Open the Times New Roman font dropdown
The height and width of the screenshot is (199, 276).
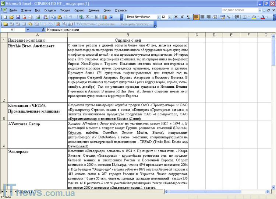[159, 17]
